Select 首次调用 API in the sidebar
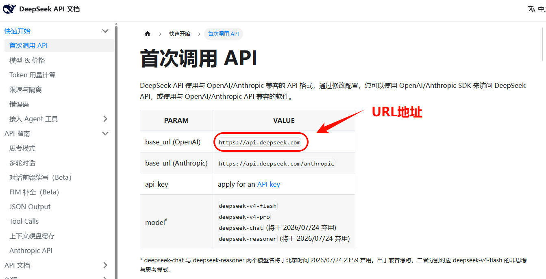This screenshot has height=279, width=546. (59, 46)
